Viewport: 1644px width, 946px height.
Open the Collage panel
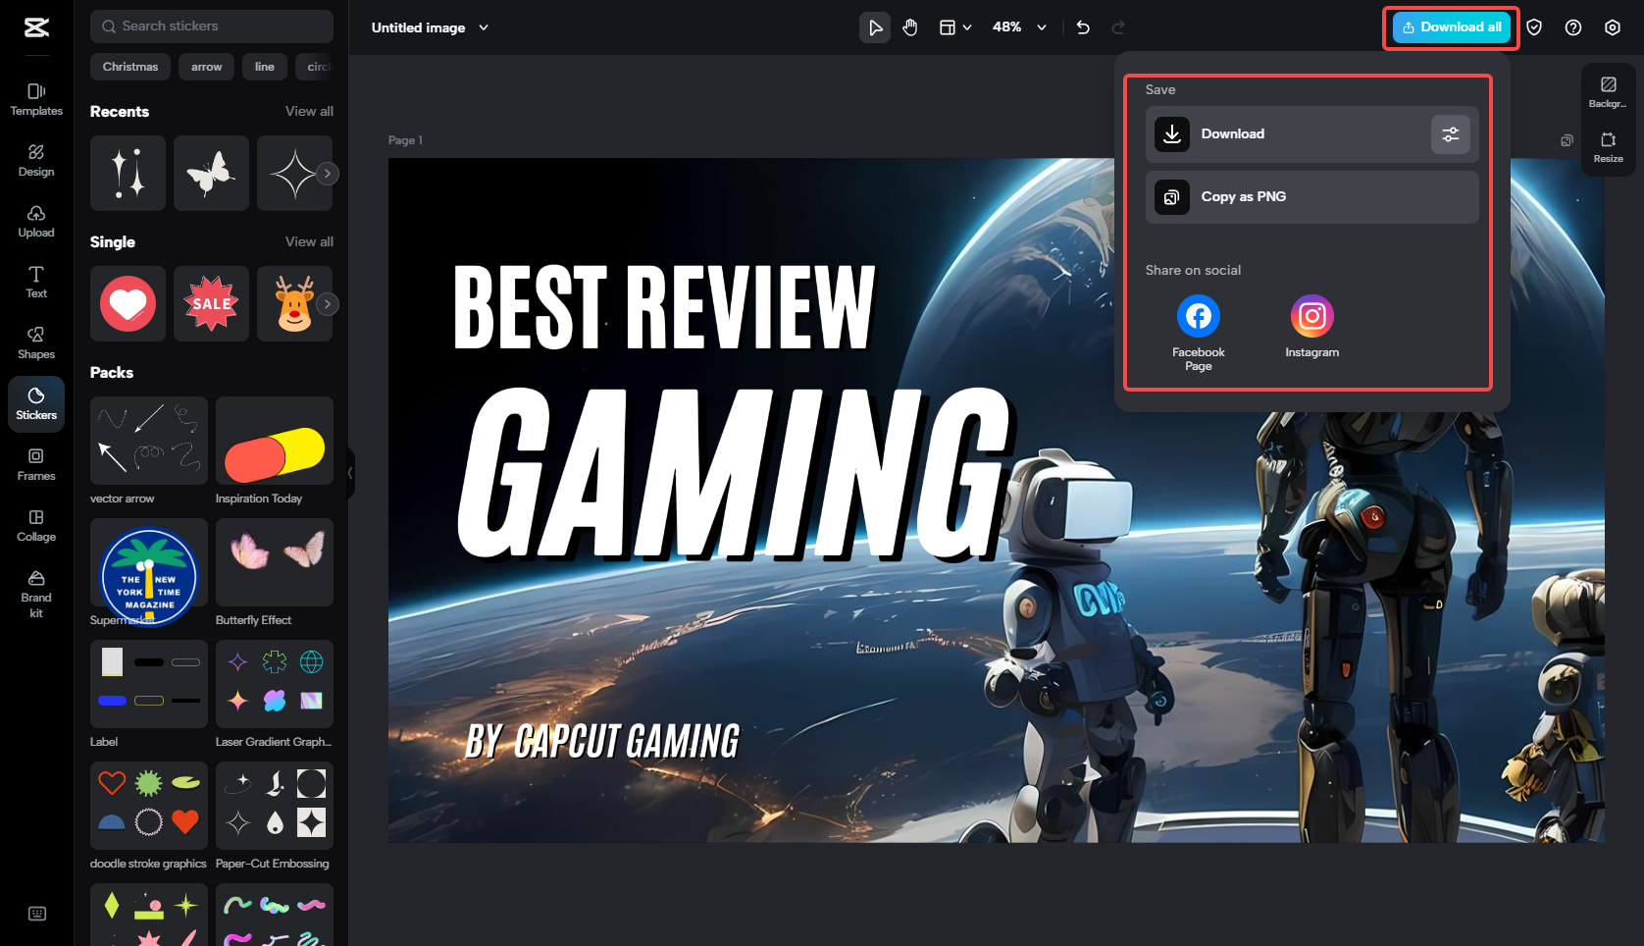[x=36, y=526]
